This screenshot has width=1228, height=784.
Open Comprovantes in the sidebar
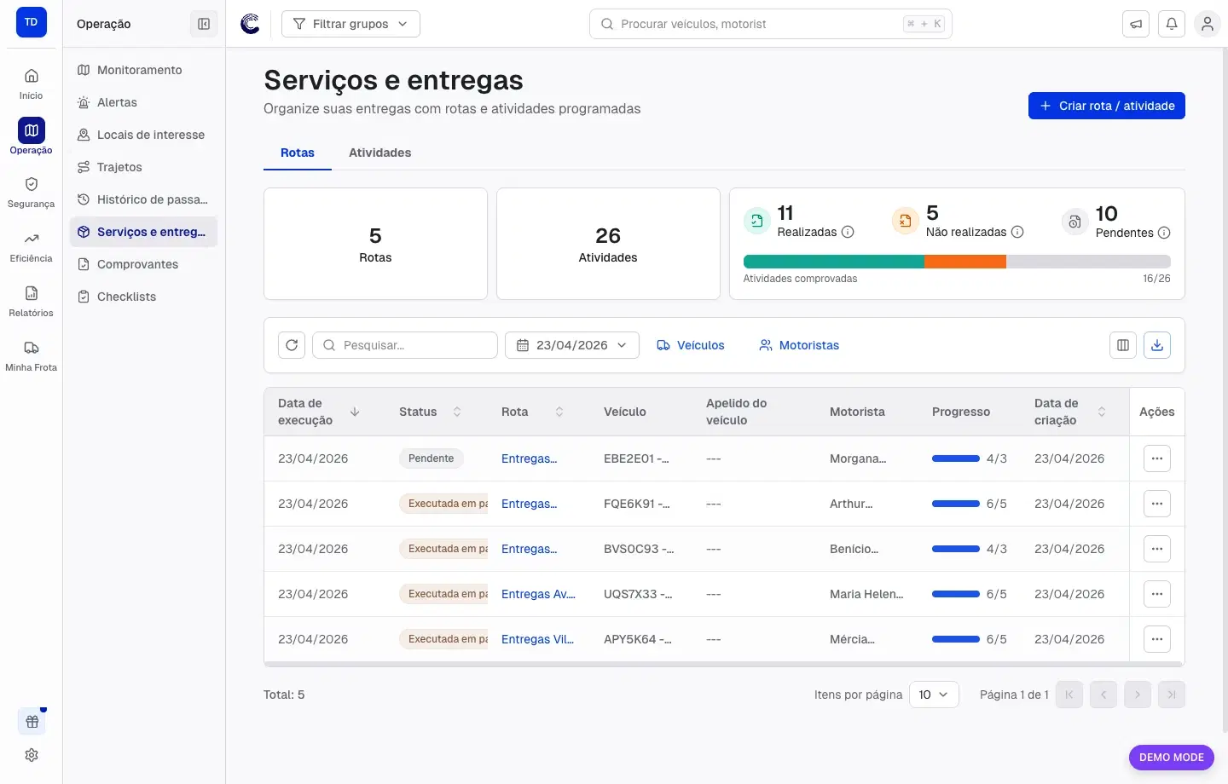click(x=143, y=264)
